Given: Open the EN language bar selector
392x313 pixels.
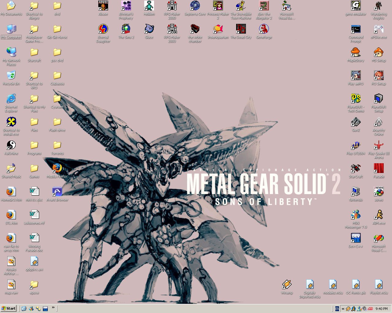Looking at the screenshot, I should pyautogui.click(x=337, y=309).
